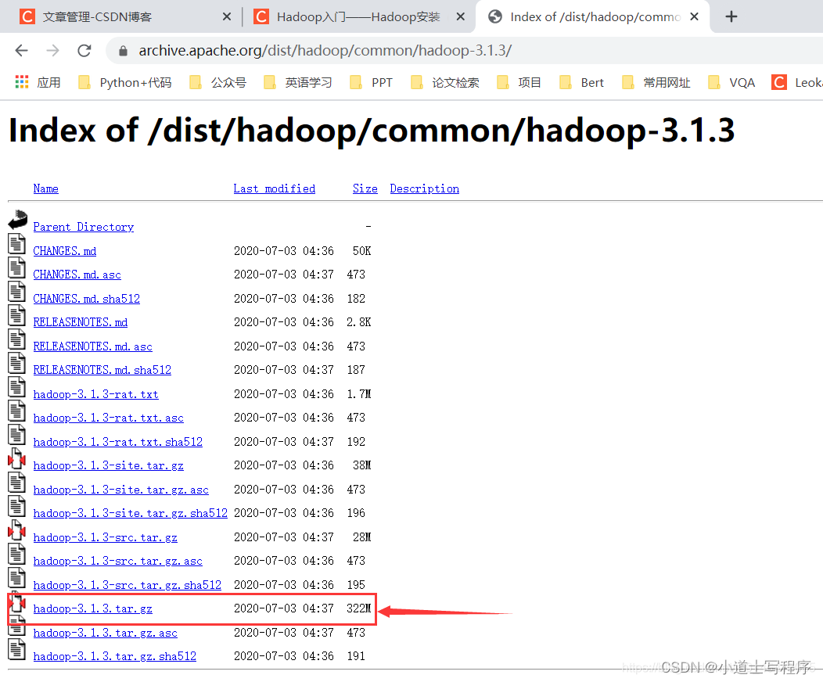Click the browser back arrow button

point(21,51)
